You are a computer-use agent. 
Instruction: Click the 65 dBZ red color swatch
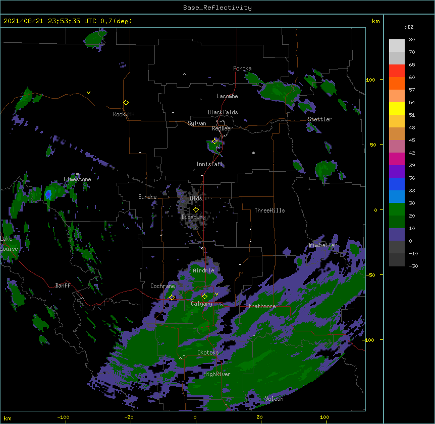[397, 71]
